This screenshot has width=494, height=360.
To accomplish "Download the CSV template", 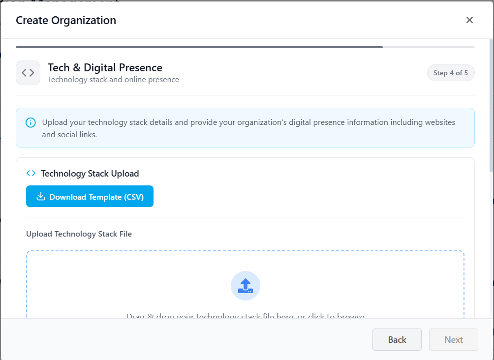I will pos(90,196).
